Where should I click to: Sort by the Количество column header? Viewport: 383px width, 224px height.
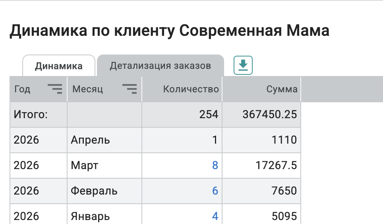point(191,89)
